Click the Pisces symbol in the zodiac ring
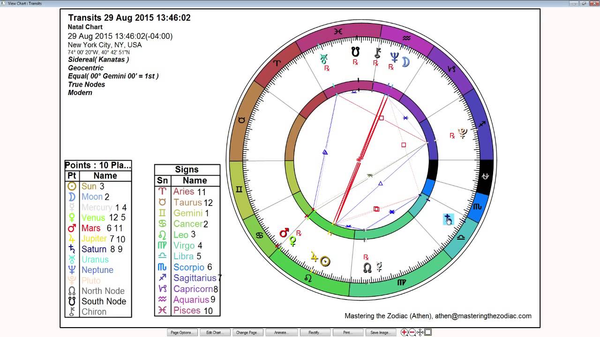Image resolution: width=600 pixels, height=337 pixels. pos(338,32)
